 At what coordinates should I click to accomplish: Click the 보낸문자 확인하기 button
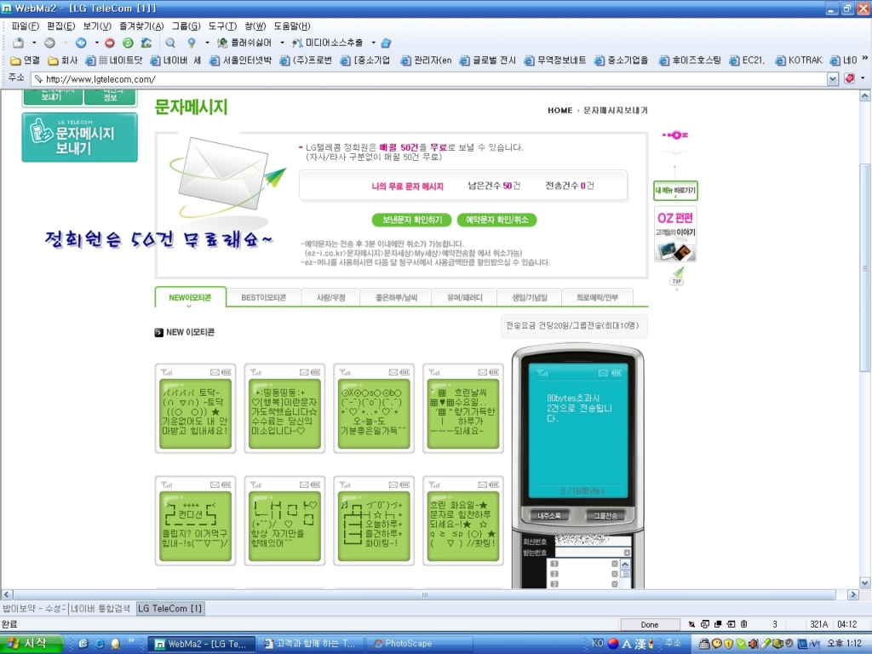click(412, 221)
